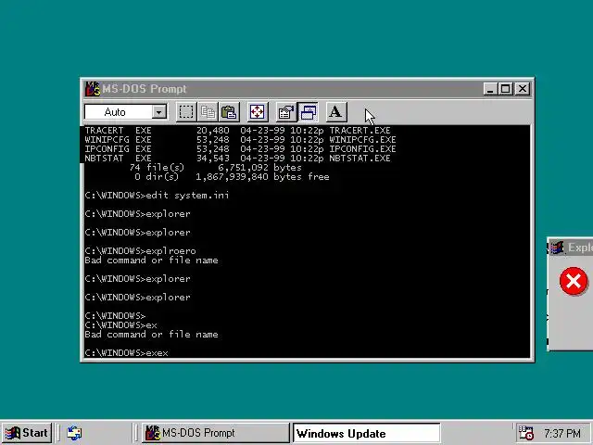Toggle Full screen mode icon
593x445 pixels.
(x=258, y=112)
